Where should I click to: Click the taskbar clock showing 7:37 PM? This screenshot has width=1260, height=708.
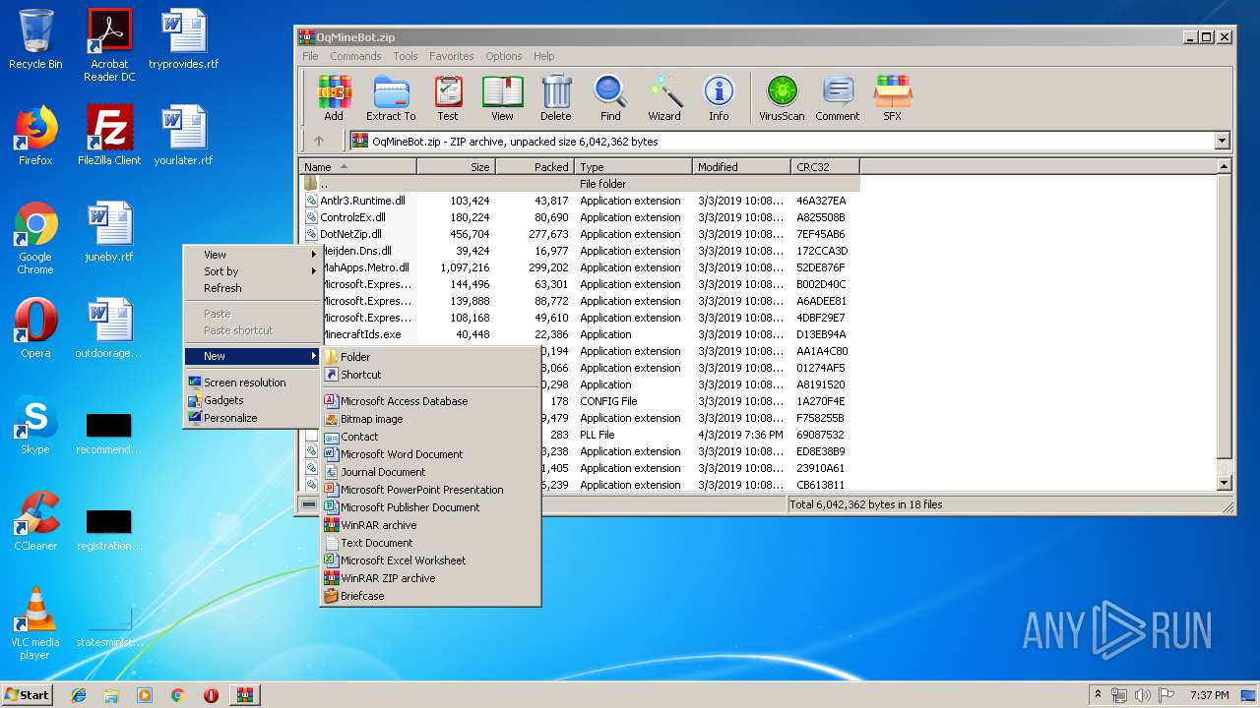1209,695
